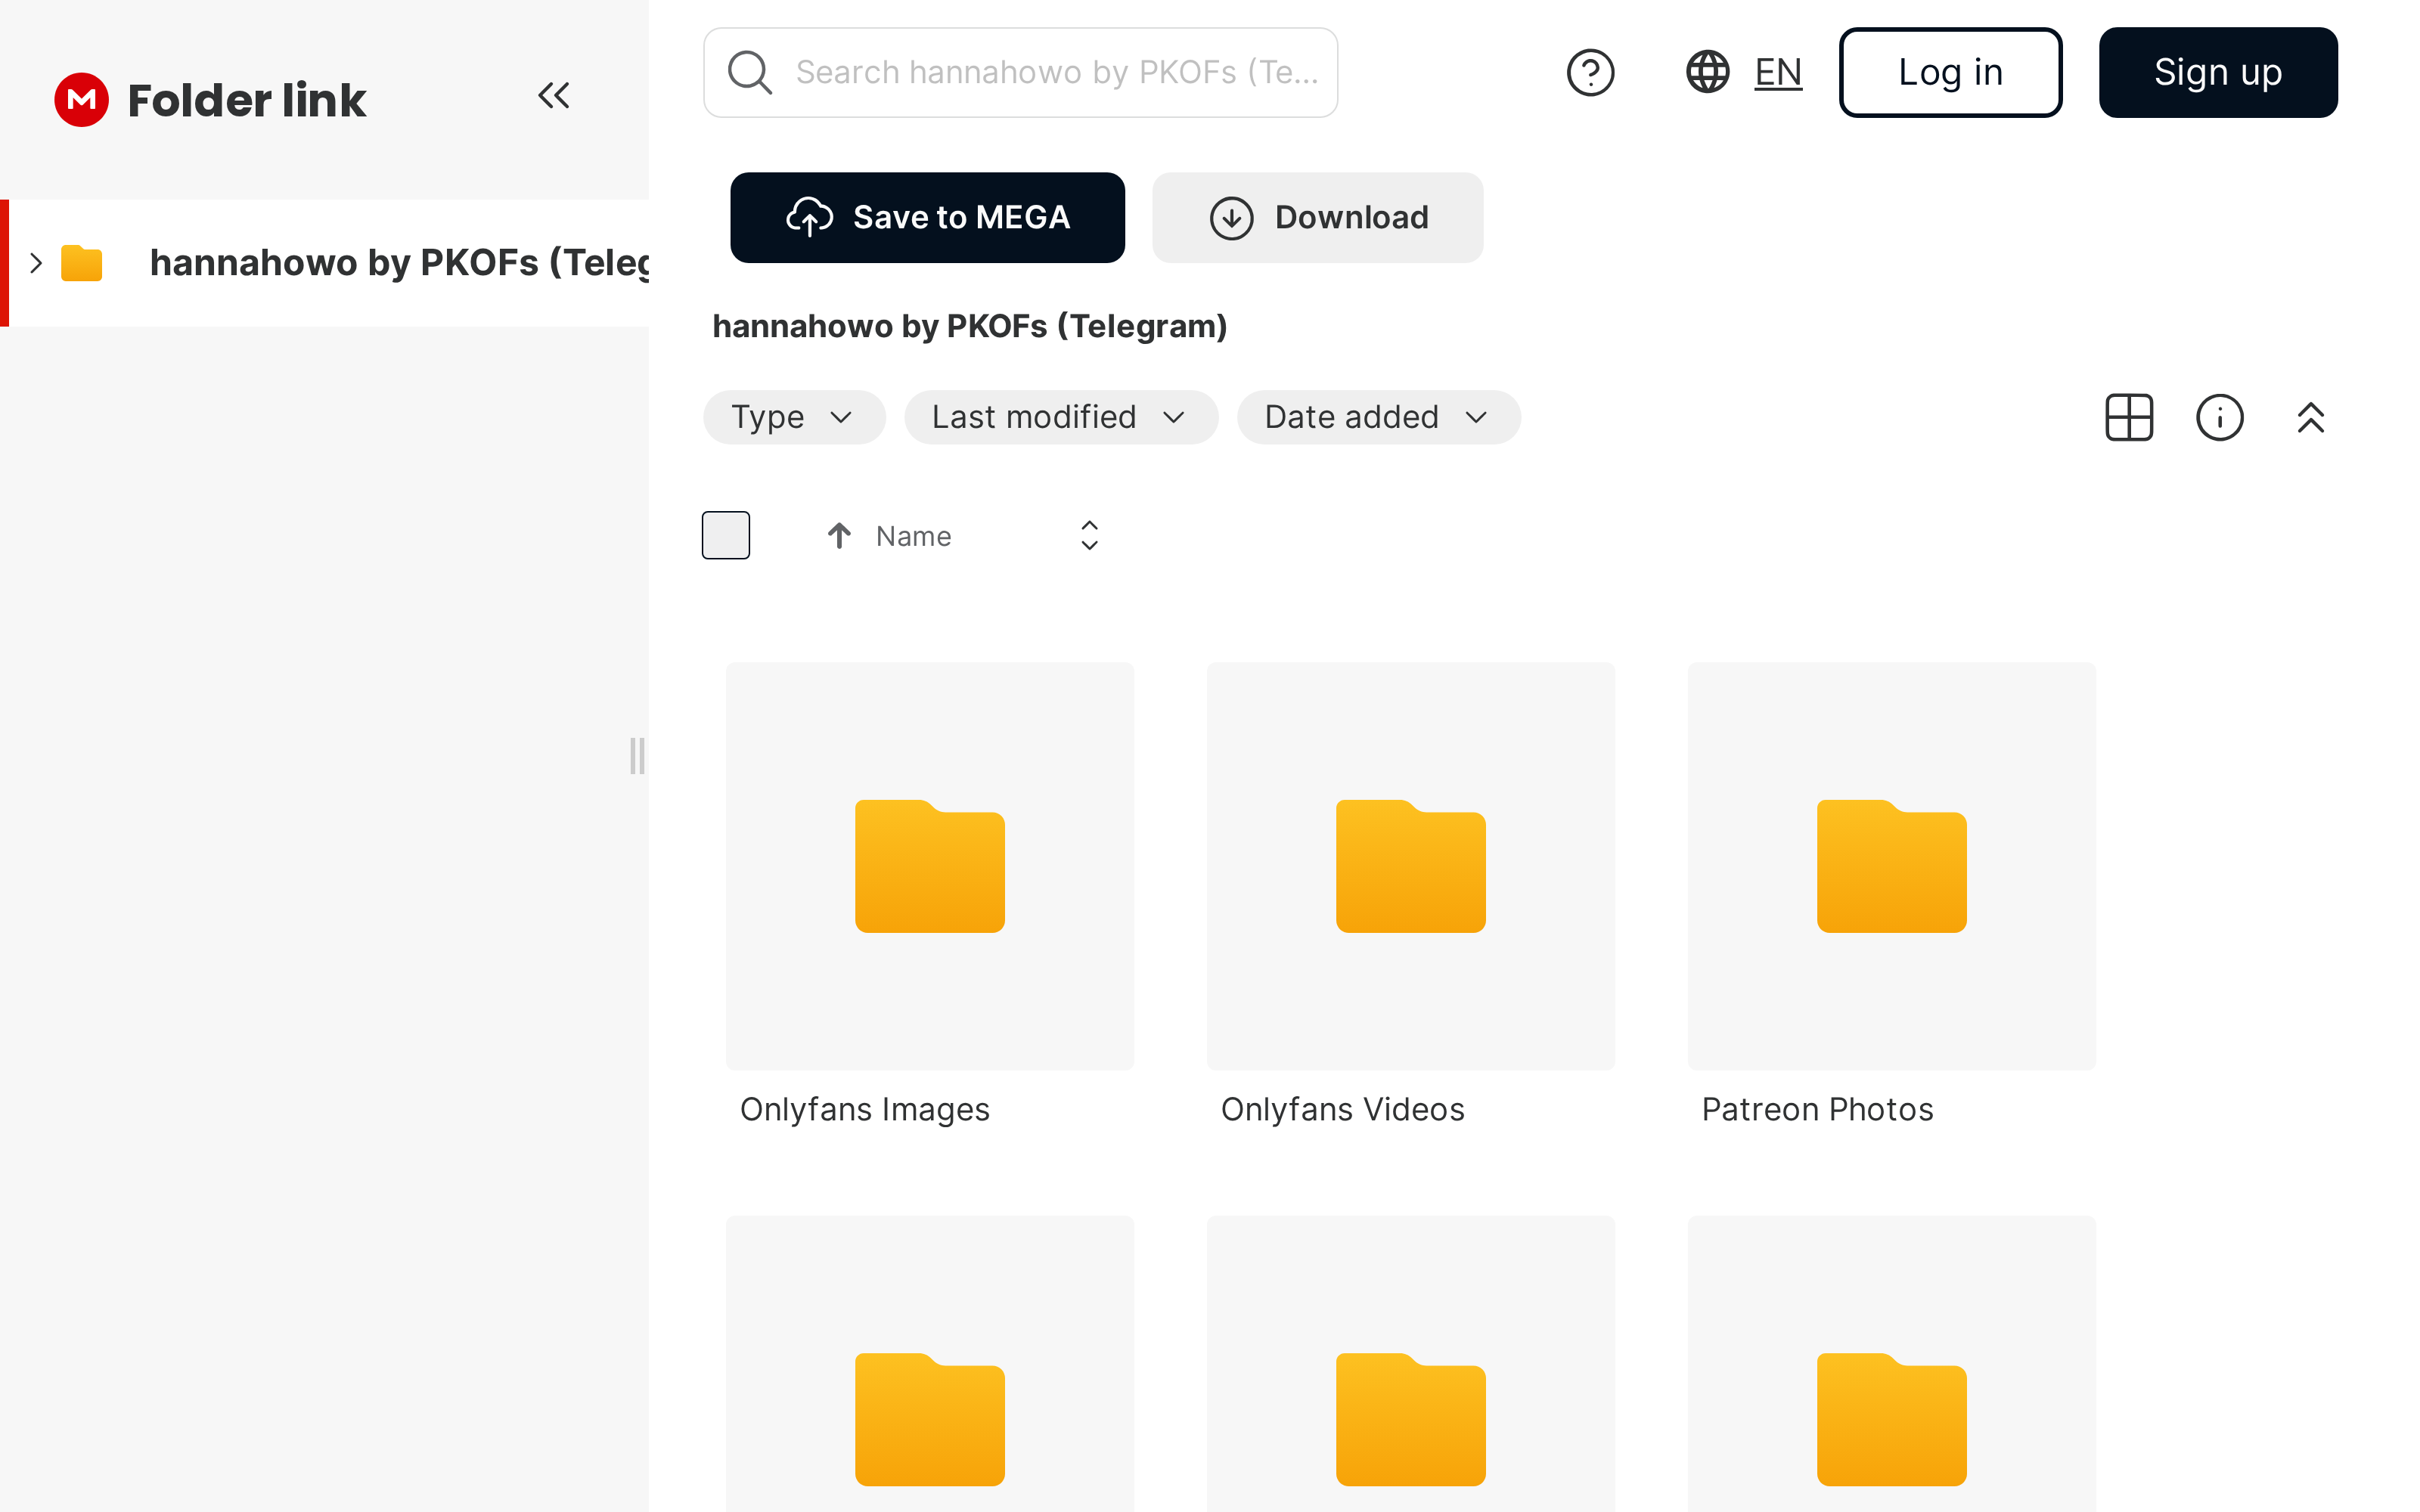Click the globe language icon

[x=1707, y=72]
